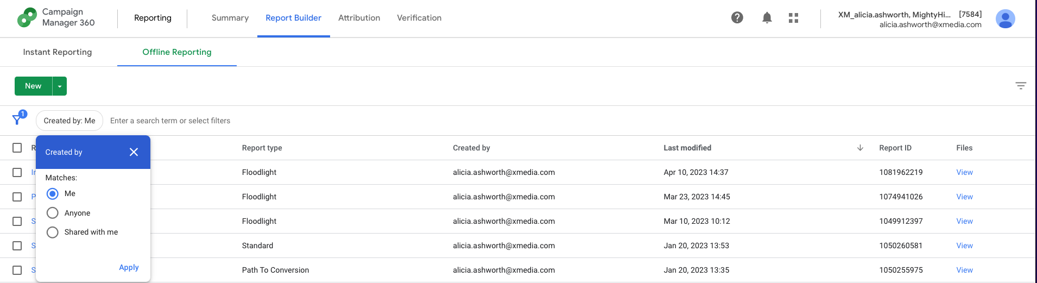Screen dimensions: 1037x283
Task: Close the Created by filter popup
Action: [x=134, y=152]
